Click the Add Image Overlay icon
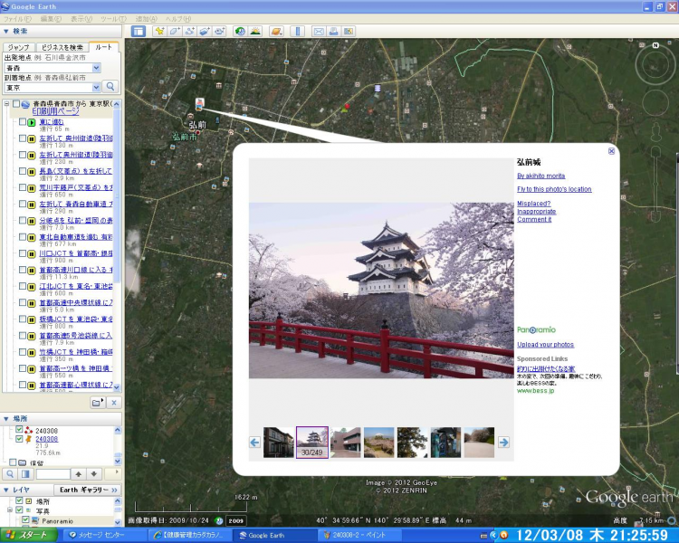679x543 pixels. point(205,31)
